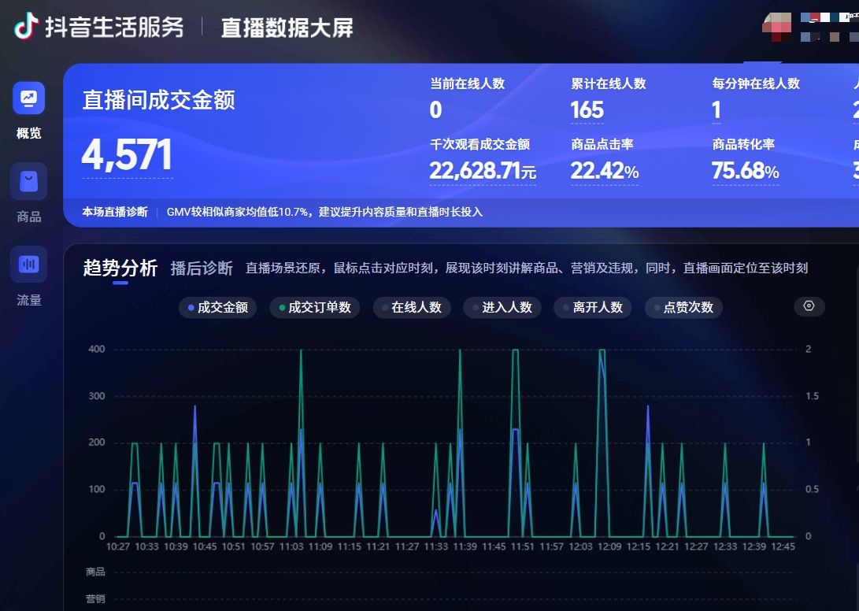
Task: Click the 抖音生活服务 title text
Action: click(x=114, y=28)
